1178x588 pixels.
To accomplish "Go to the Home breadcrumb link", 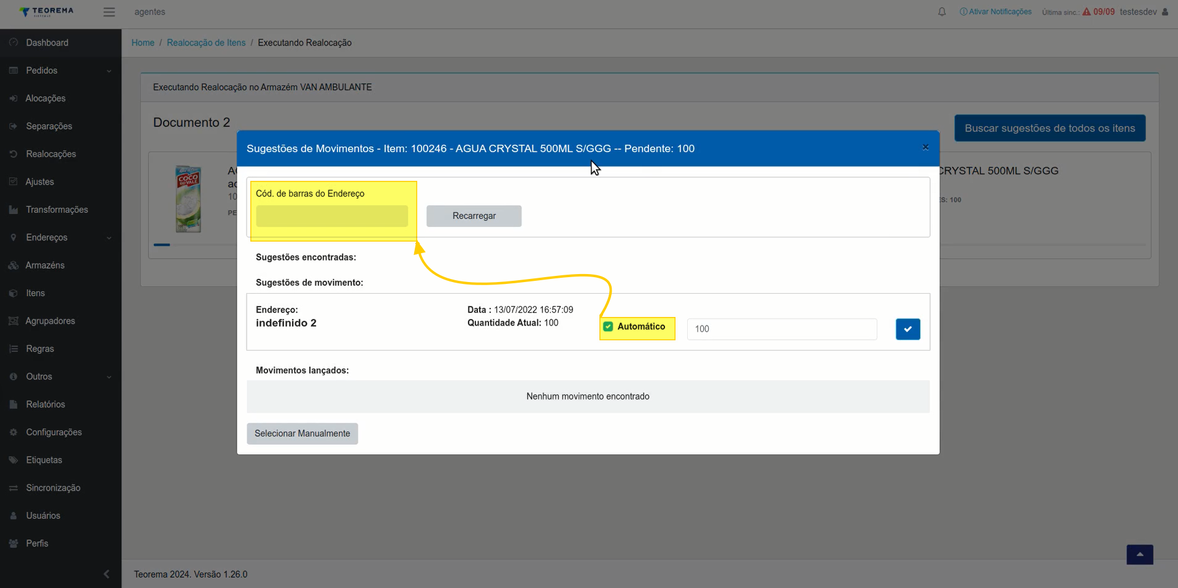I will coord(143,42).
